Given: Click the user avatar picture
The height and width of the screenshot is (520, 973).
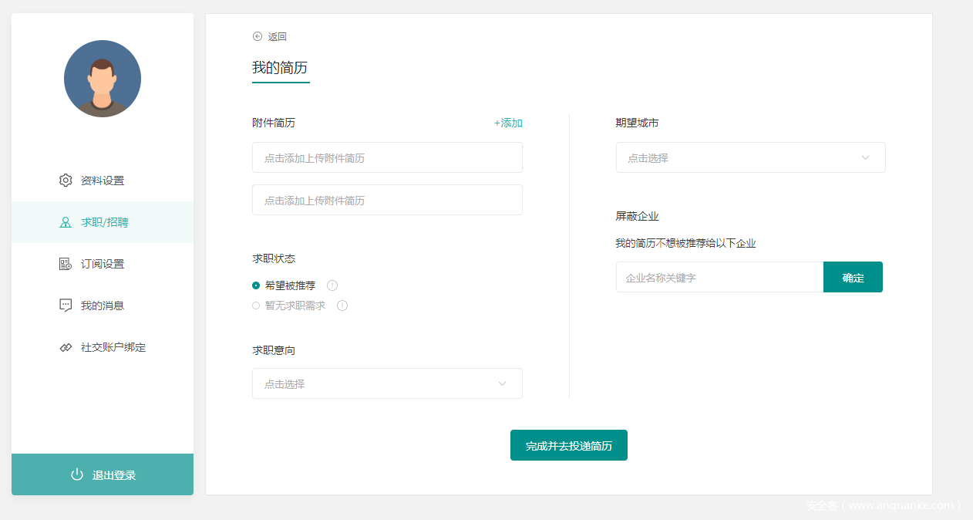Looking at the screenshot, I should (103, 79).
